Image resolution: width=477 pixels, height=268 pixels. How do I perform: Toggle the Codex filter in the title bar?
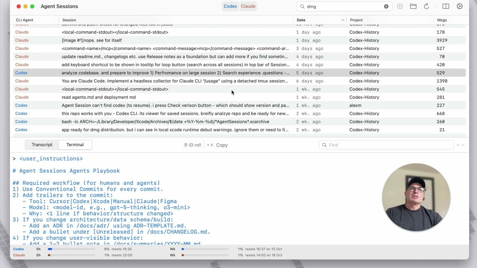coord(230,6)
